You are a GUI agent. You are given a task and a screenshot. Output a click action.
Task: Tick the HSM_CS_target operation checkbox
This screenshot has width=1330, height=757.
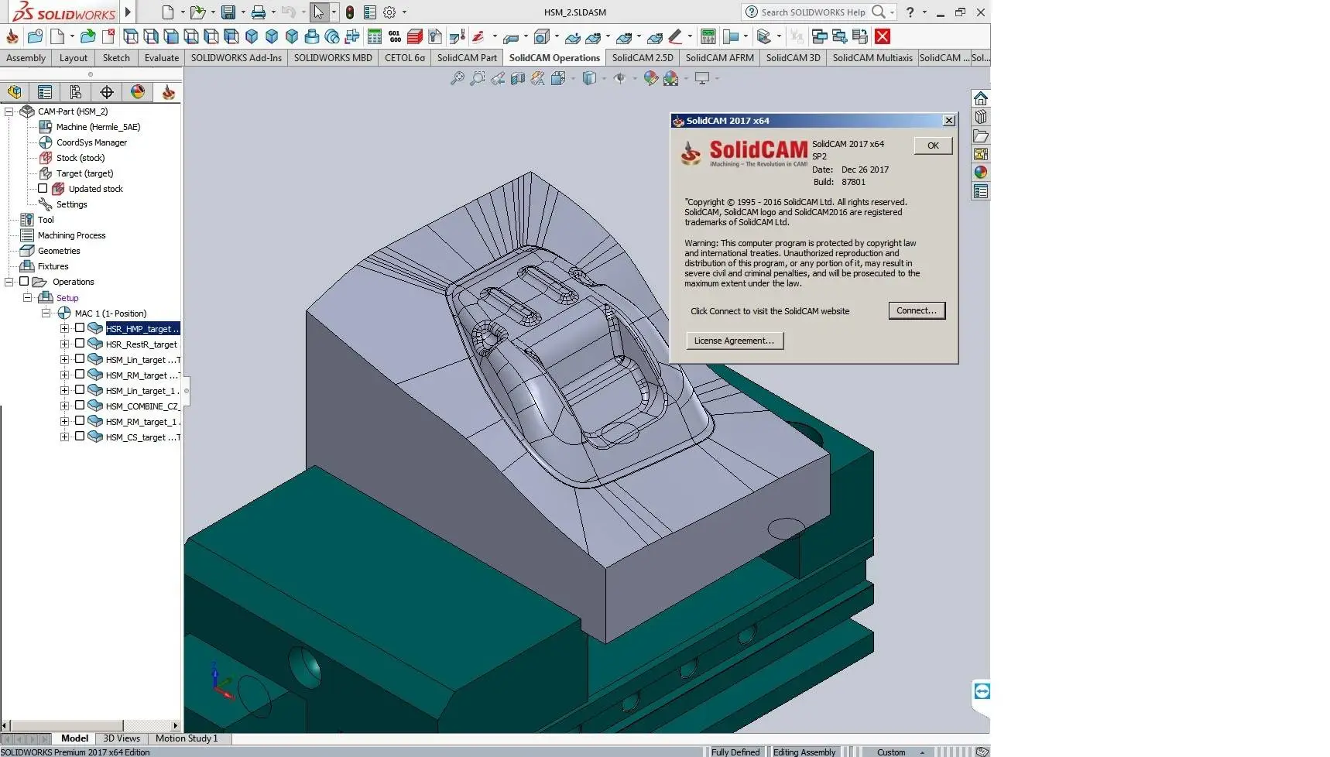pos(80,437)
